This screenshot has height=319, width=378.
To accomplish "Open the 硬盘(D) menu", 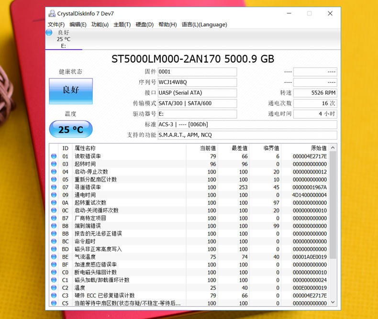I will (145, 24).
